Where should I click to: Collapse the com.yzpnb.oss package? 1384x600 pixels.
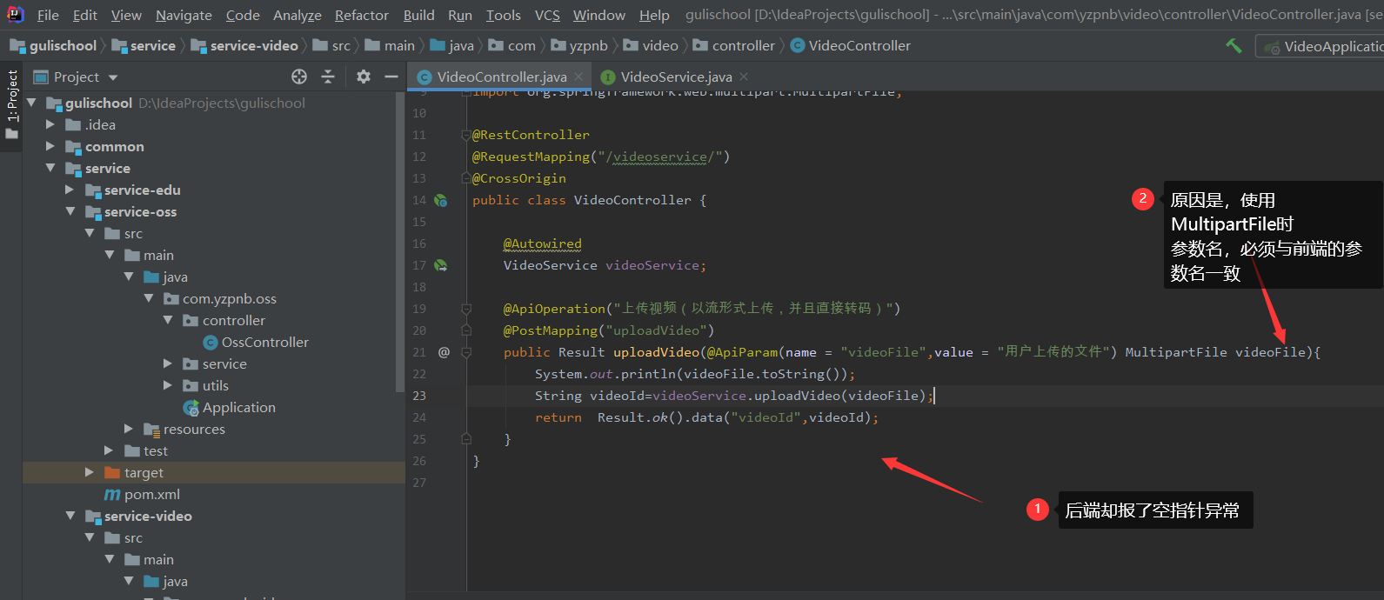149,298
